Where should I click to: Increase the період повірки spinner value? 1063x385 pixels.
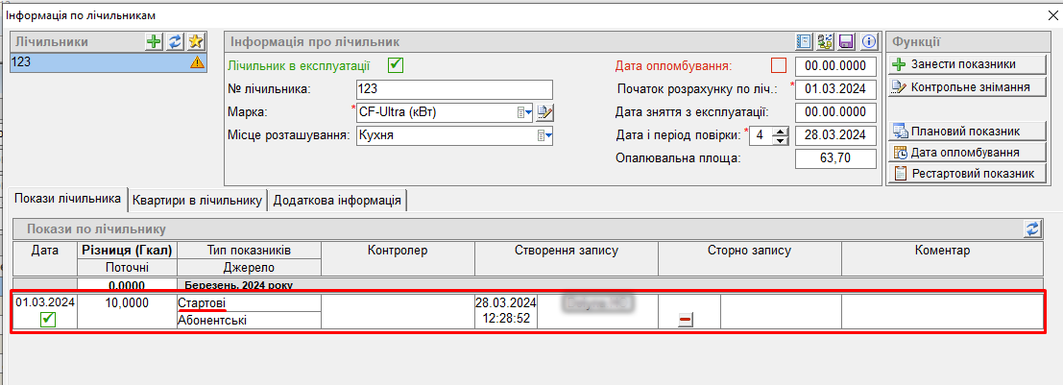[x=781, y=131]
